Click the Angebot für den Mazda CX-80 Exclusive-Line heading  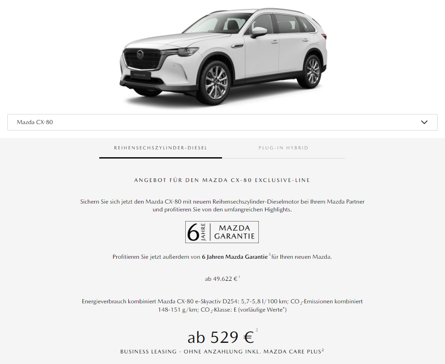pos(222,180)
